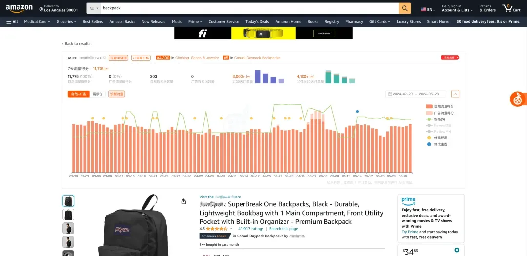This screenshot has width=527, height=256.
Task: Toggle the 自然流量得分 legend series
Action: coord(440,106)
